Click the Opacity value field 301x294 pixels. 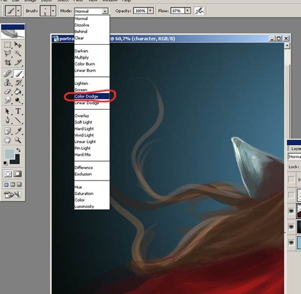click(141, 10)
